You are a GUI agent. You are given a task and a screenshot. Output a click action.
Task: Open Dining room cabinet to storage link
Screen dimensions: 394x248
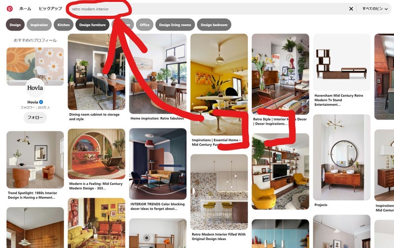tap(94, 117)
